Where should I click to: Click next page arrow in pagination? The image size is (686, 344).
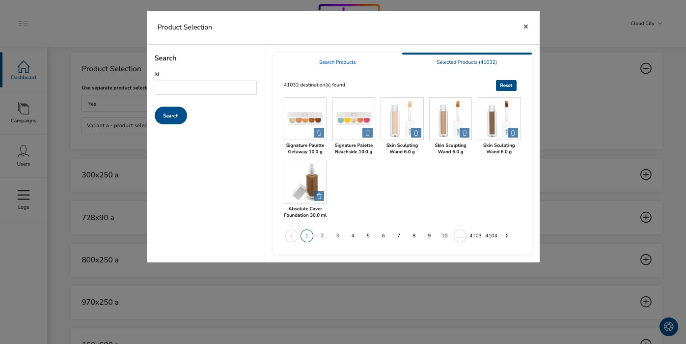point(507,236)
